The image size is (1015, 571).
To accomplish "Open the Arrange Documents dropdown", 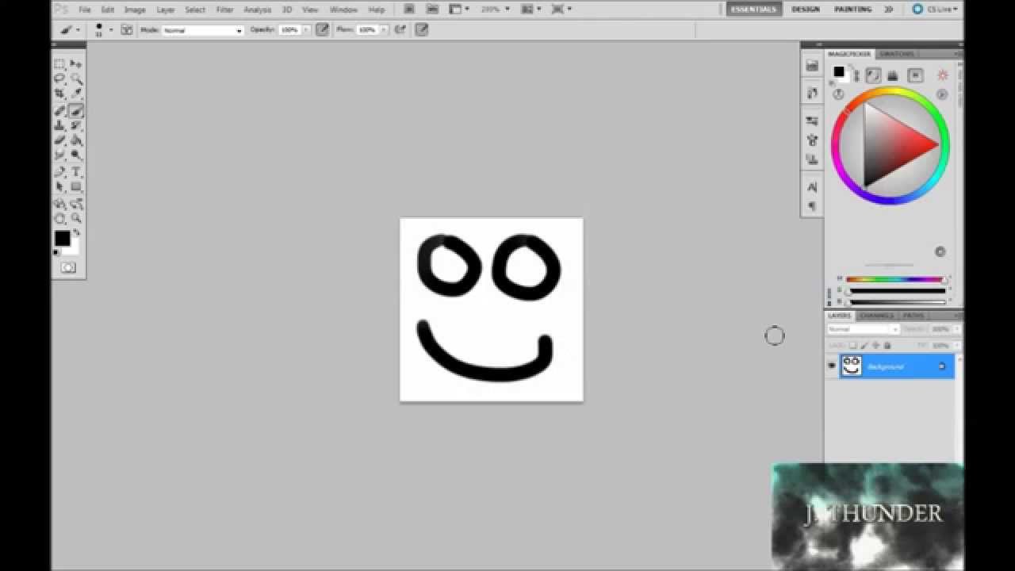I will (x=530, y=9).
